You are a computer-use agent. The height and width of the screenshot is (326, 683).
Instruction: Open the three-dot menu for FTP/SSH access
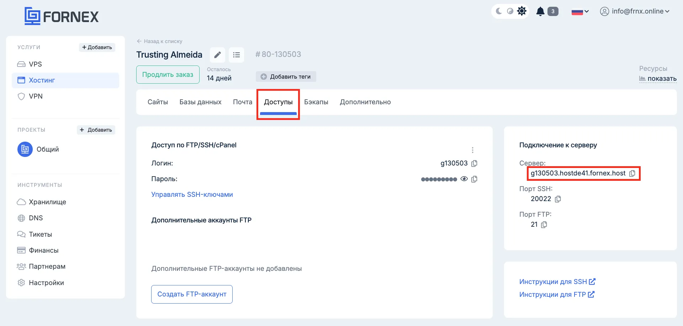click(472, 150)
